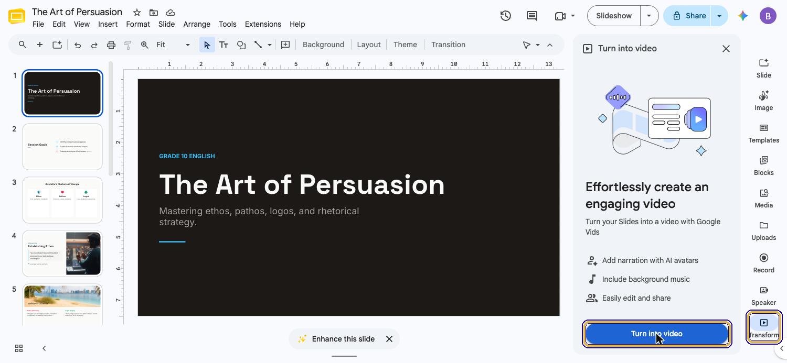Click the new slide with template icon
This screenshot has width=787, height=363.
click(x=57, y=45)
